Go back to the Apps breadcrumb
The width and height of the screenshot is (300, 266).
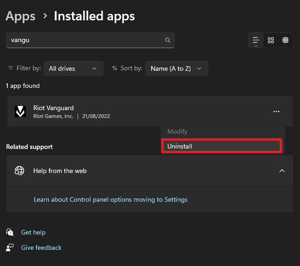pos(20,16)
